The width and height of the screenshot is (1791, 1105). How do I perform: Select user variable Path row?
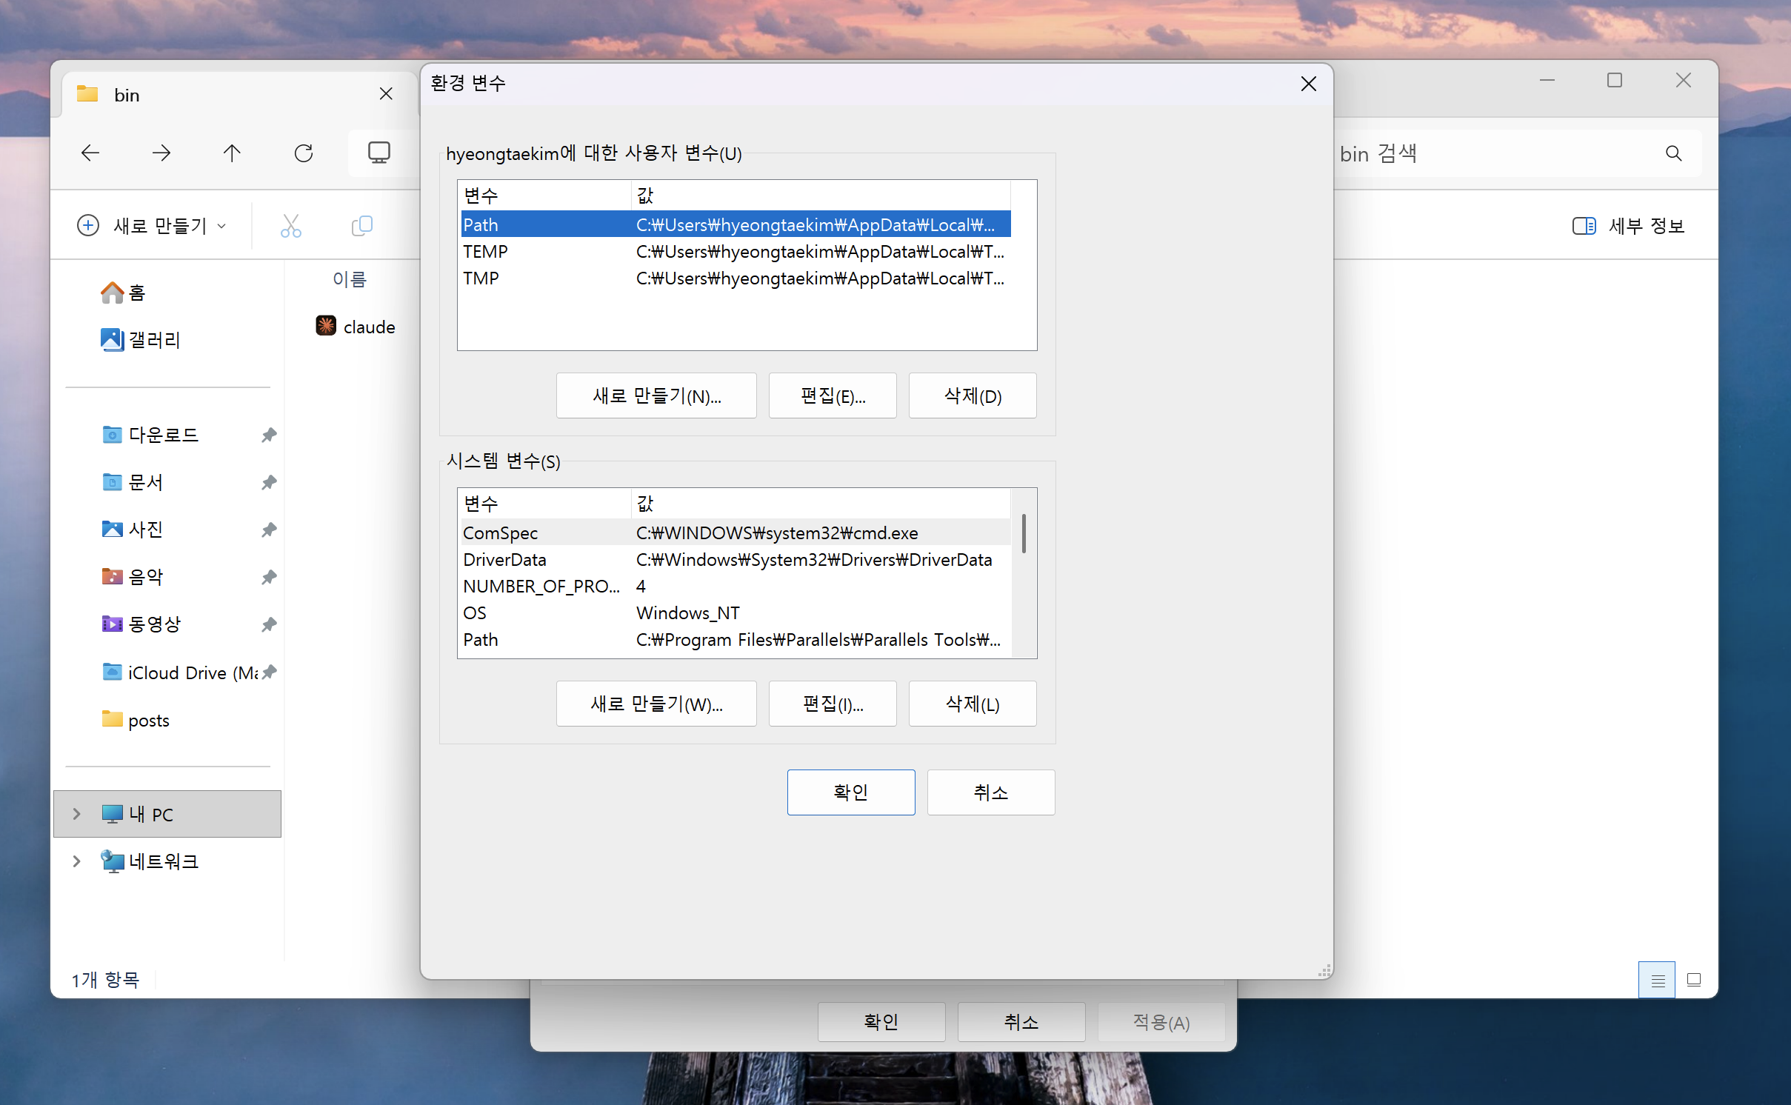click(x=736, y=224)
